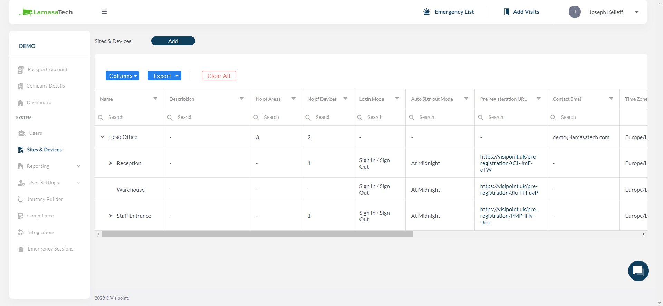Collapse the Head Office row
The width and height of the screenshot is (663, 306).
(103, 137)
